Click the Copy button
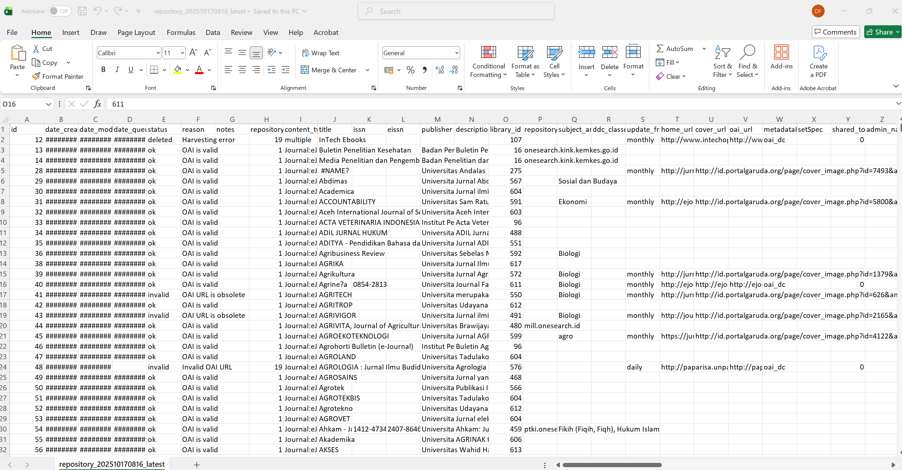The image size is (902, 470). 45,62
